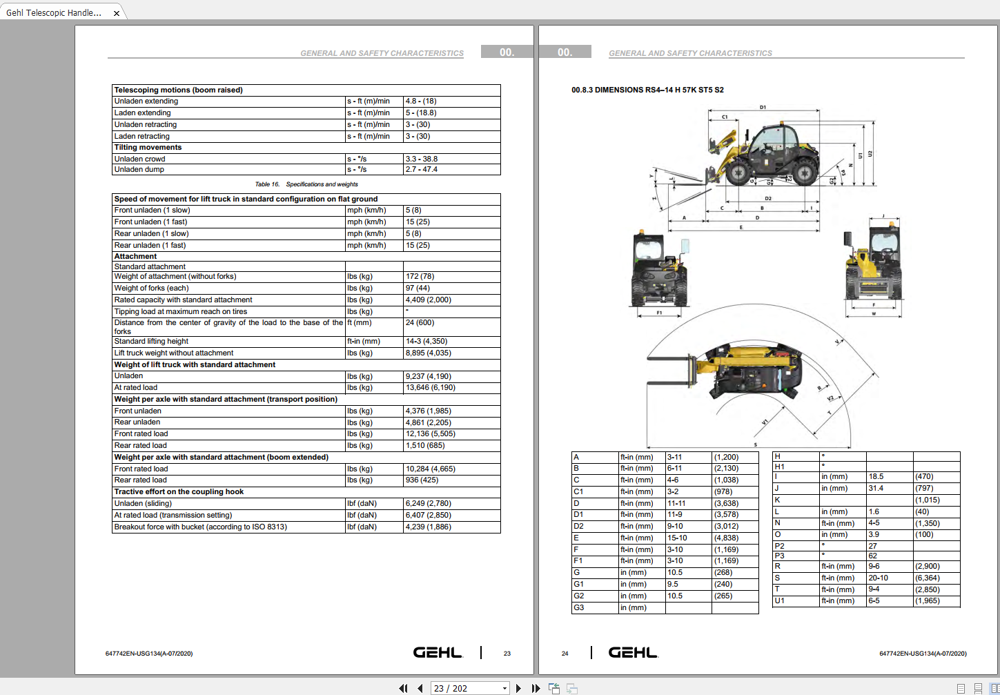Jump to the last page

(x=536, y=688)
